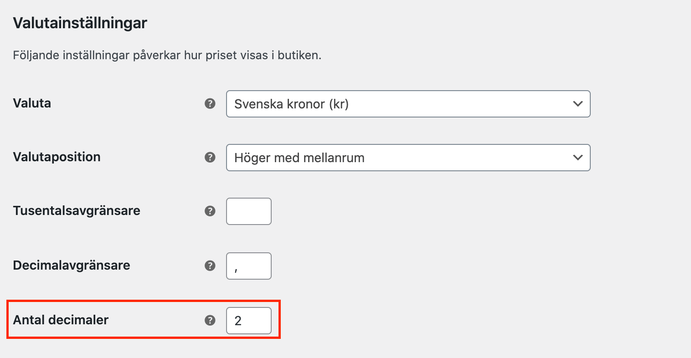
Task: Click the help icon next to Valuta
Action: click(x=210, y=103)
